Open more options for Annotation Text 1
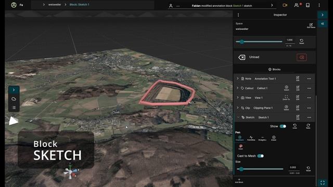333x187 pixels. pos(309,78)
